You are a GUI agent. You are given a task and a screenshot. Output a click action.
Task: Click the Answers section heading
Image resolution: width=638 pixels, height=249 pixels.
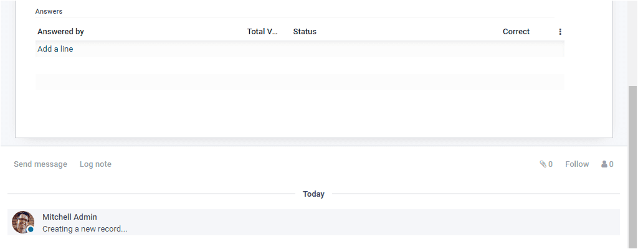pyautogui.click(x=49, y=11)
